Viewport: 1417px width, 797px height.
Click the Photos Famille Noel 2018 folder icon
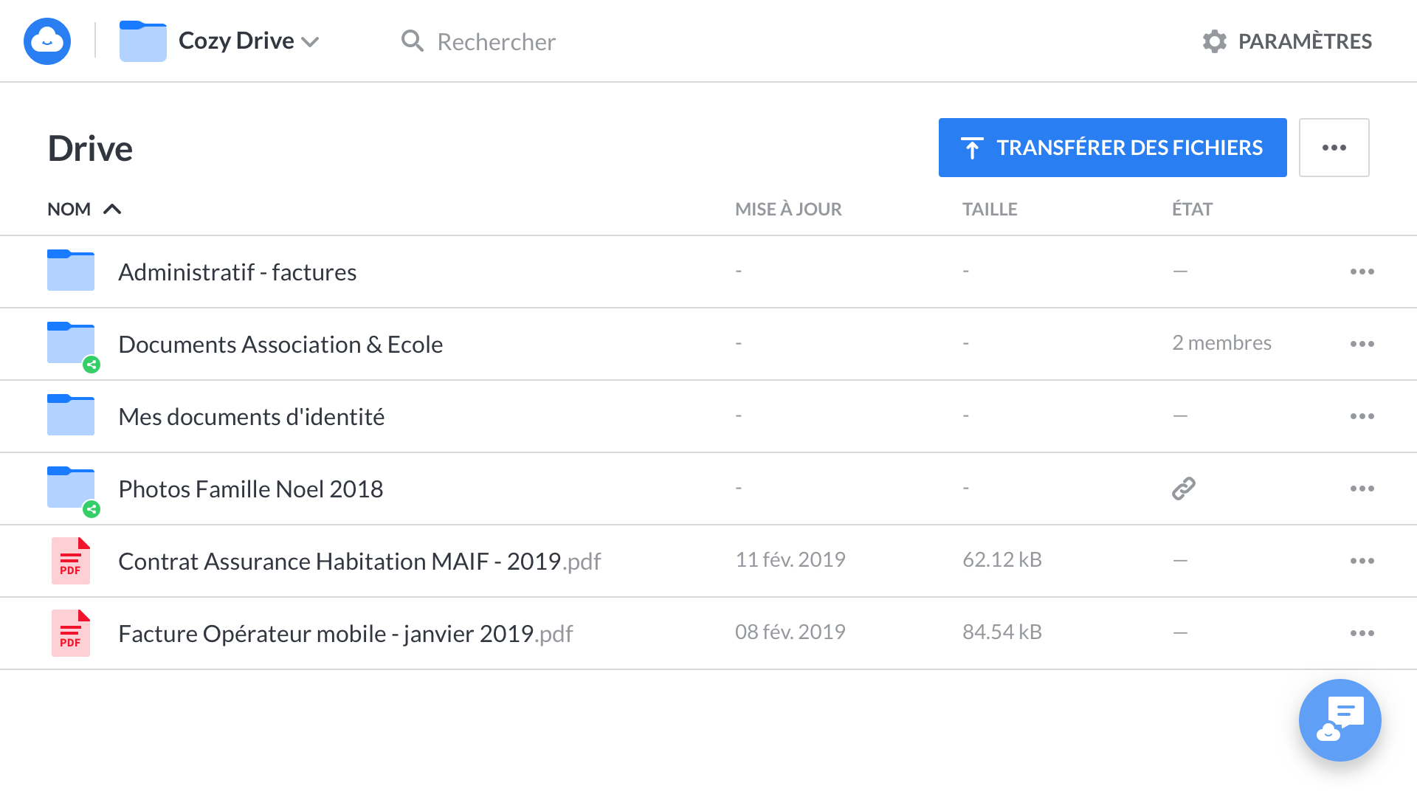pyautogui.click(x=71, y=488)
